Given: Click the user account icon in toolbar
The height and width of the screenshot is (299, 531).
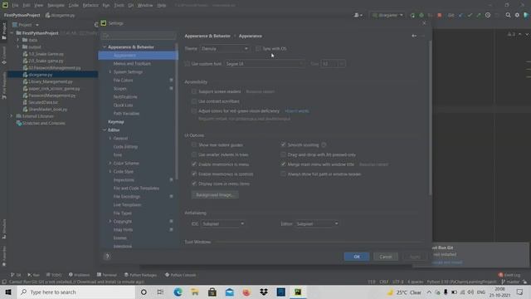Looking at the screenshot, I should [x=358, y=15].
